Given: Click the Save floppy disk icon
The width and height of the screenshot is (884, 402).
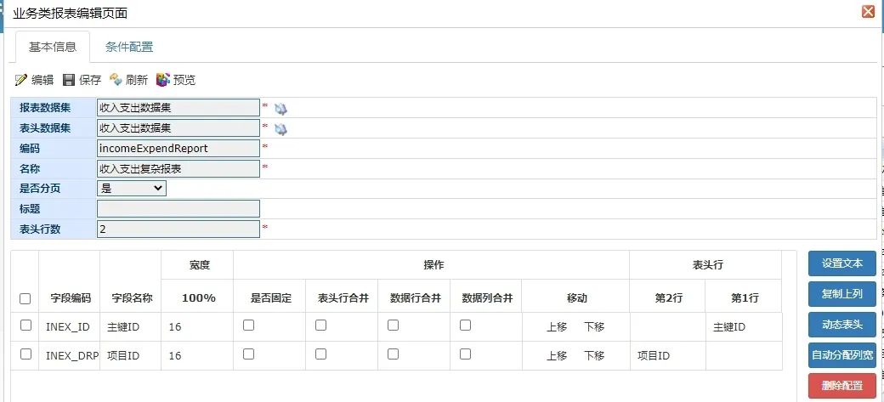Looking at the screenshot, I should [69, 80].
